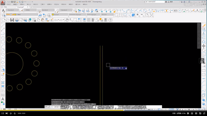Toggle the layer lock padlock icon
The width and height of the screenshot is (207, 116).
point(13,15)
